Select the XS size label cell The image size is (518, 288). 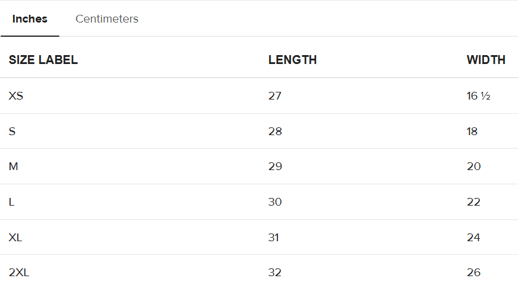point(16,95)
